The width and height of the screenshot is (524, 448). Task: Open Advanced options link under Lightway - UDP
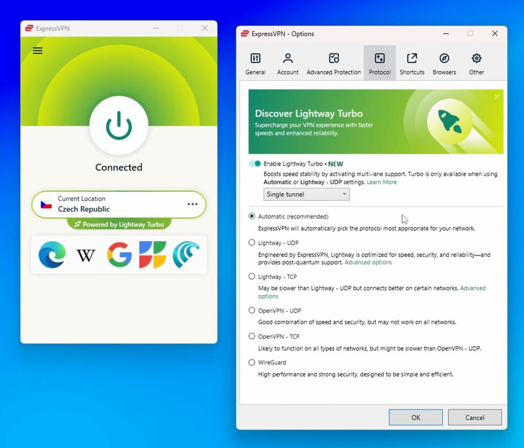click(368, 262)
